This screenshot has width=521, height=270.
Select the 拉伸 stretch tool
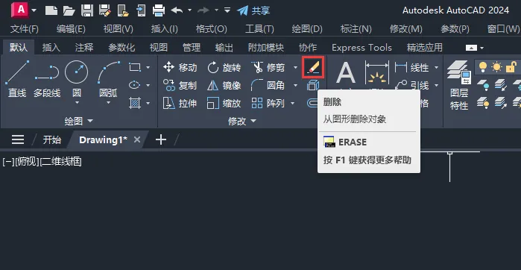180,104
